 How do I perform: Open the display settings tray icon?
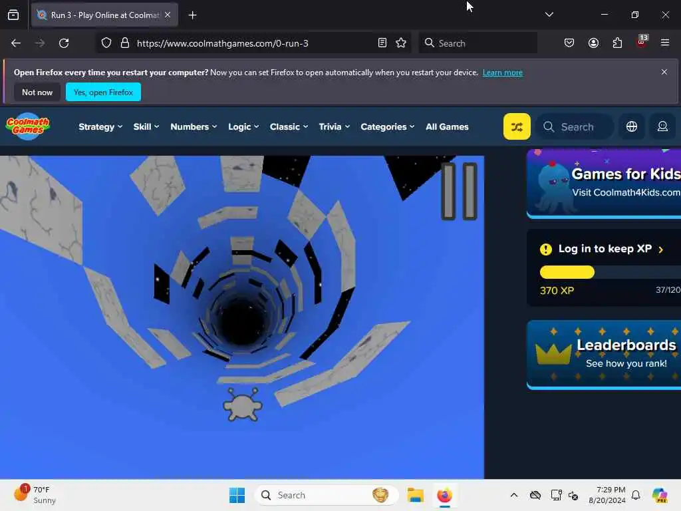[x=556, y=495]
